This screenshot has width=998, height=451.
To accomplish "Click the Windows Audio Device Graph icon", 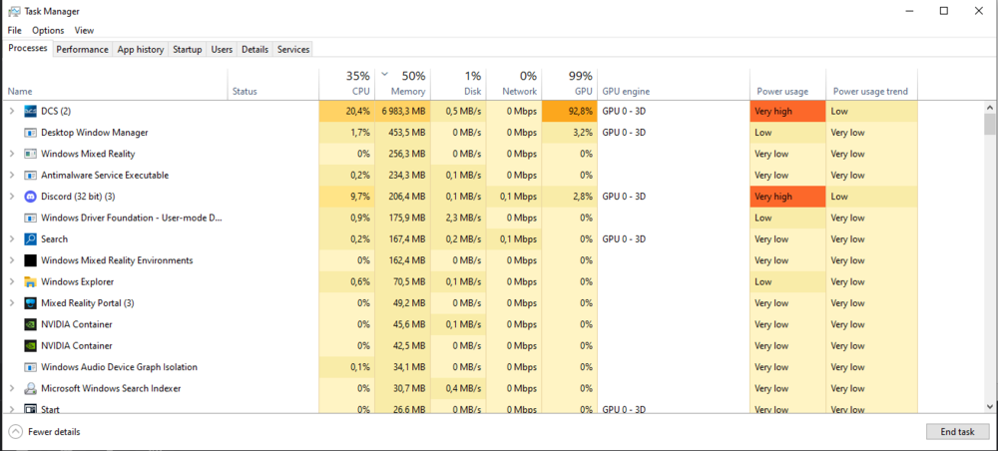I will tap(30, 367).
